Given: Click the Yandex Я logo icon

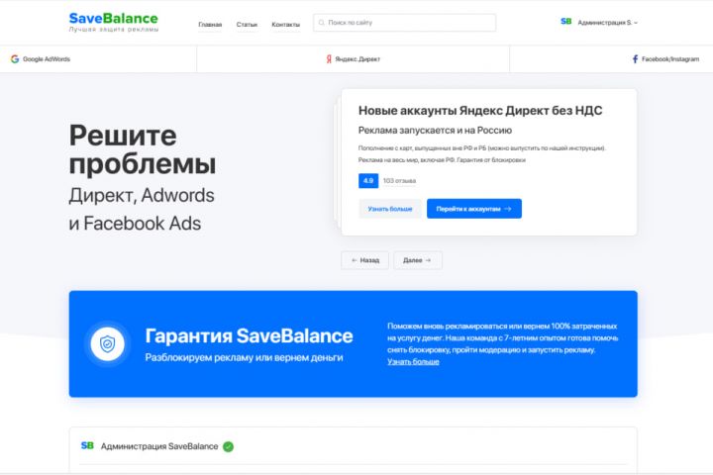Looking at the screenshot, I should (x=329, y=59).
